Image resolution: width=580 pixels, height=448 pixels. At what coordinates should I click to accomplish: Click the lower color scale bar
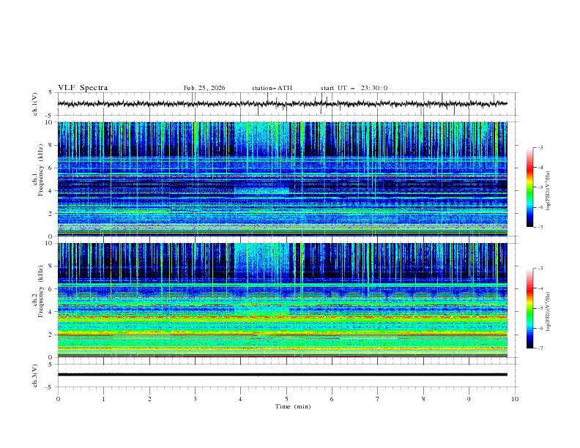point(529,308)
